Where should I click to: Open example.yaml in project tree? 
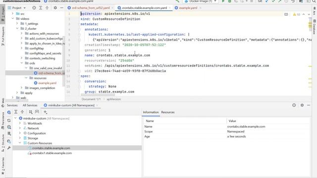click(x=48, y=83)
